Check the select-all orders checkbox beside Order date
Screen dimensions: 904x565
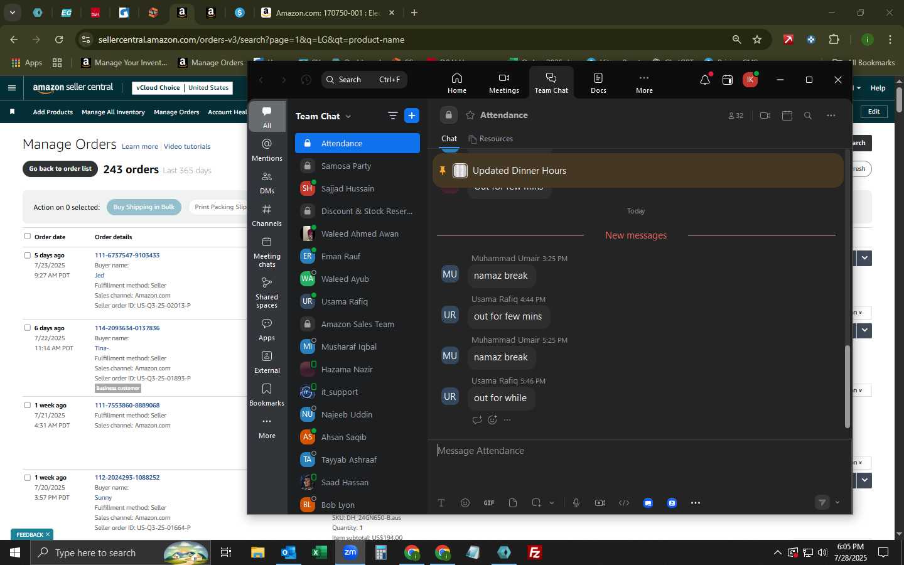[27, 236]
